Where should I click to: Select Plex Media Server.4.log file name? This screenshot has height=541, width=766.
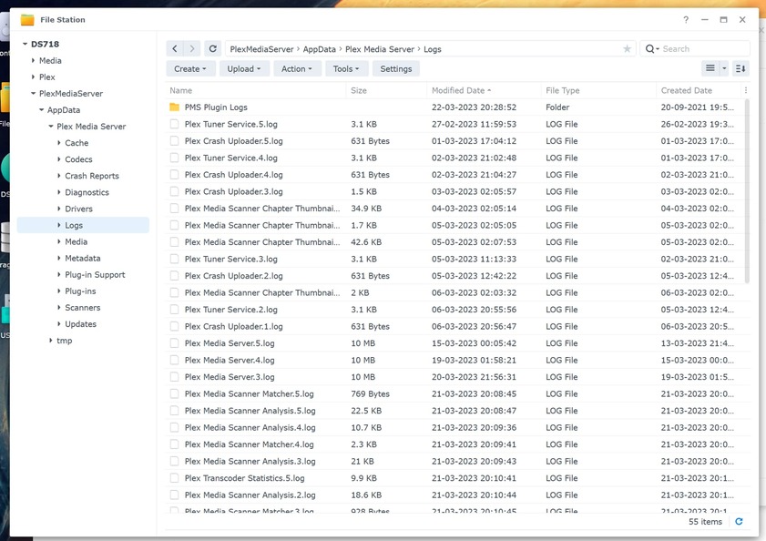coord(230,360)
